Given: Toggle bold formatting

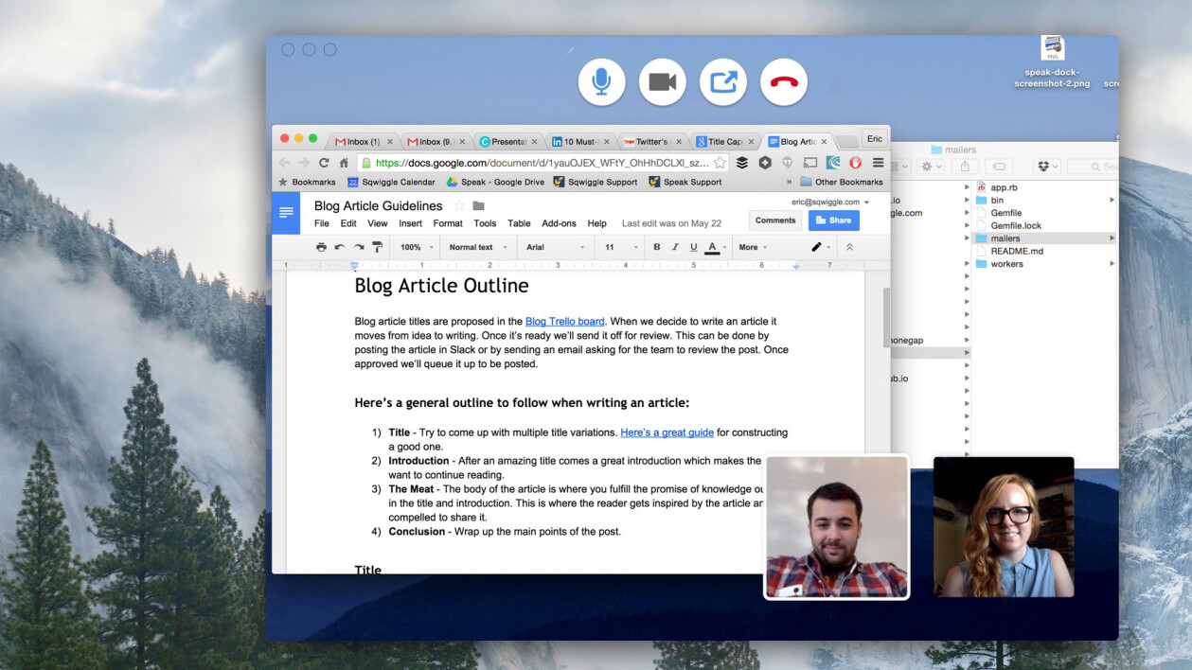Looking at the screenshot, I should point(656,247).
